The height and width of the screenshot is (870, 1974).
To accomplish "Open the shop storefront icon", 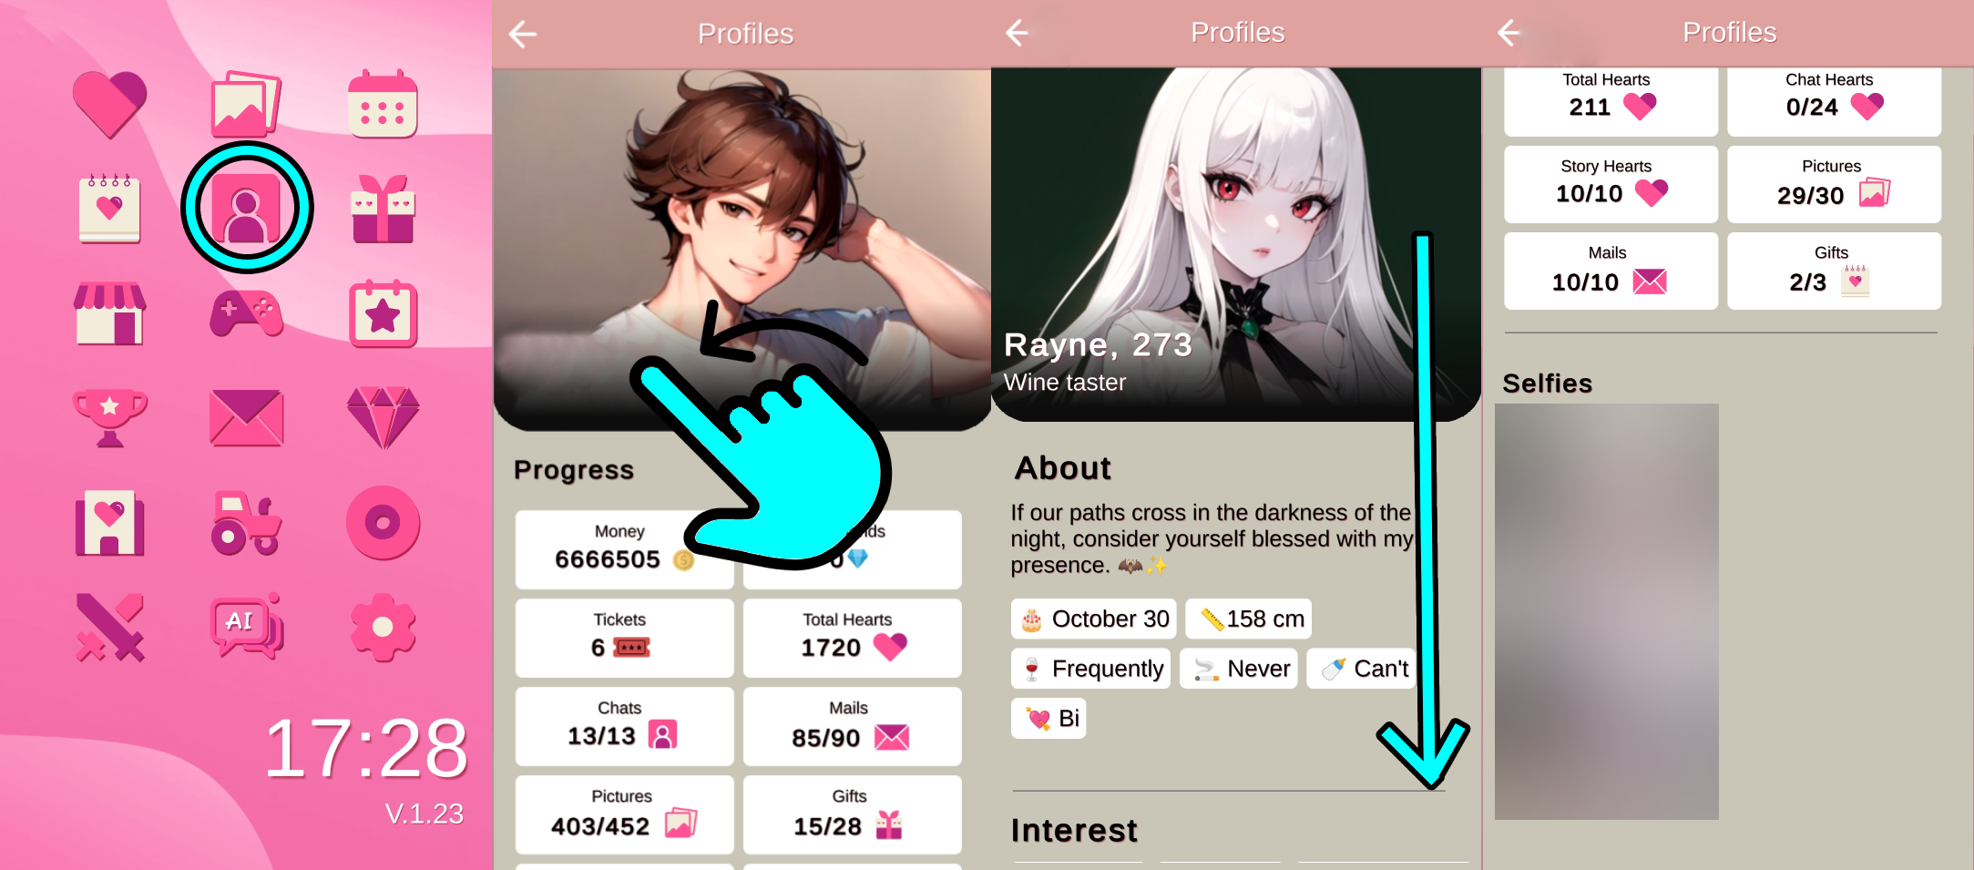I will (x=109, y=313).
